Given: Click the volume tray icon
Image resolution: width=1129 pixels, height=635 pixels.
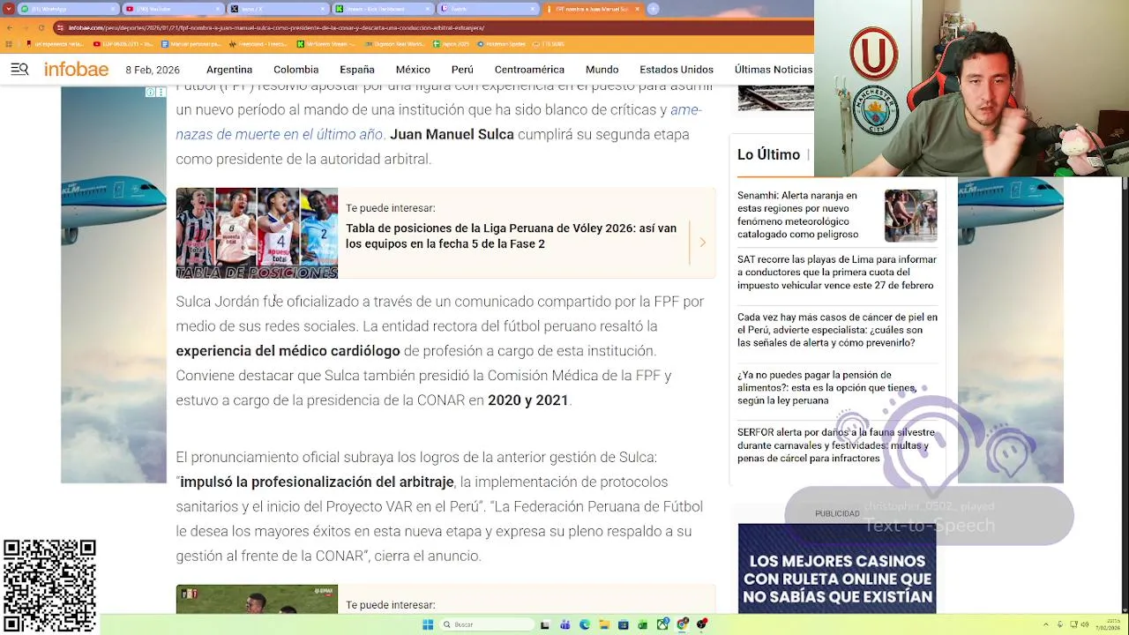Looking at the screenshot, I should pos(1085,624).
